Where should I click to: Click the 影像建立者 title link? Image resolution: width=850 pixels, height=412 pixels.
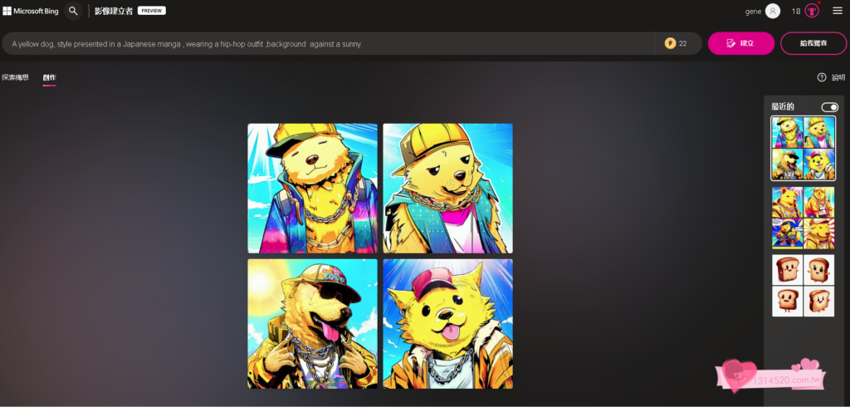[113, 11]
